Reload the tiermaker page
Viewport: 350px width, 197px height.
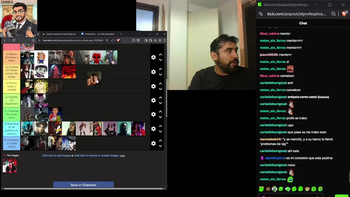tap(14, 40)
